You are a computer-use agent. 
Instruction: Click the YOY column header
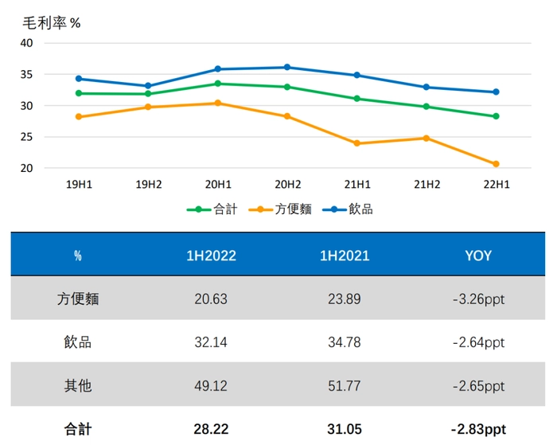[x=477, y=256]
